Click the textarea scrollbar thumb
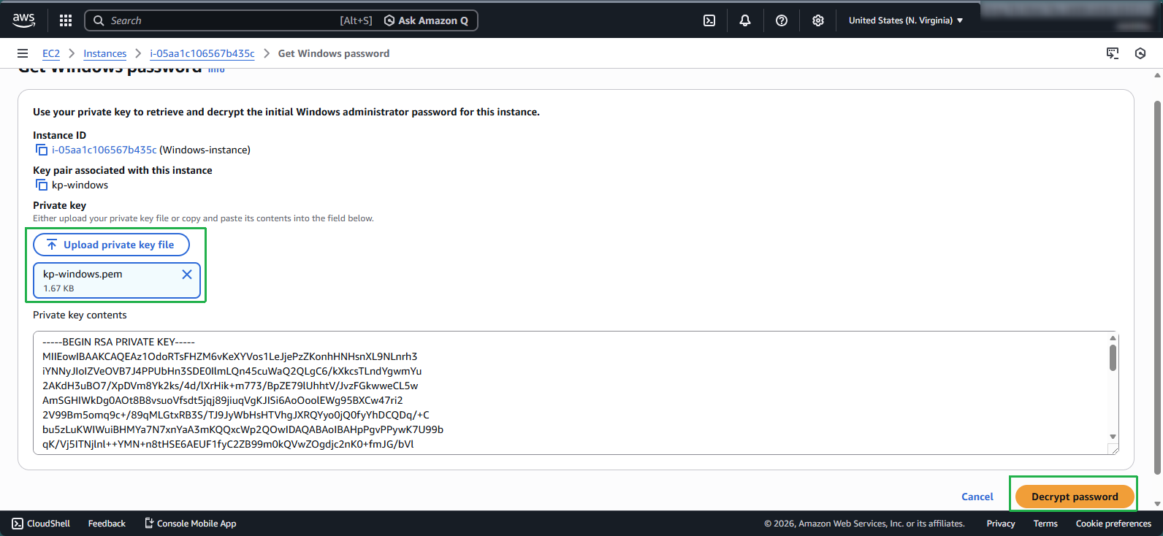This screenshot has width=1163, height=536. (x=1113, y=358)
